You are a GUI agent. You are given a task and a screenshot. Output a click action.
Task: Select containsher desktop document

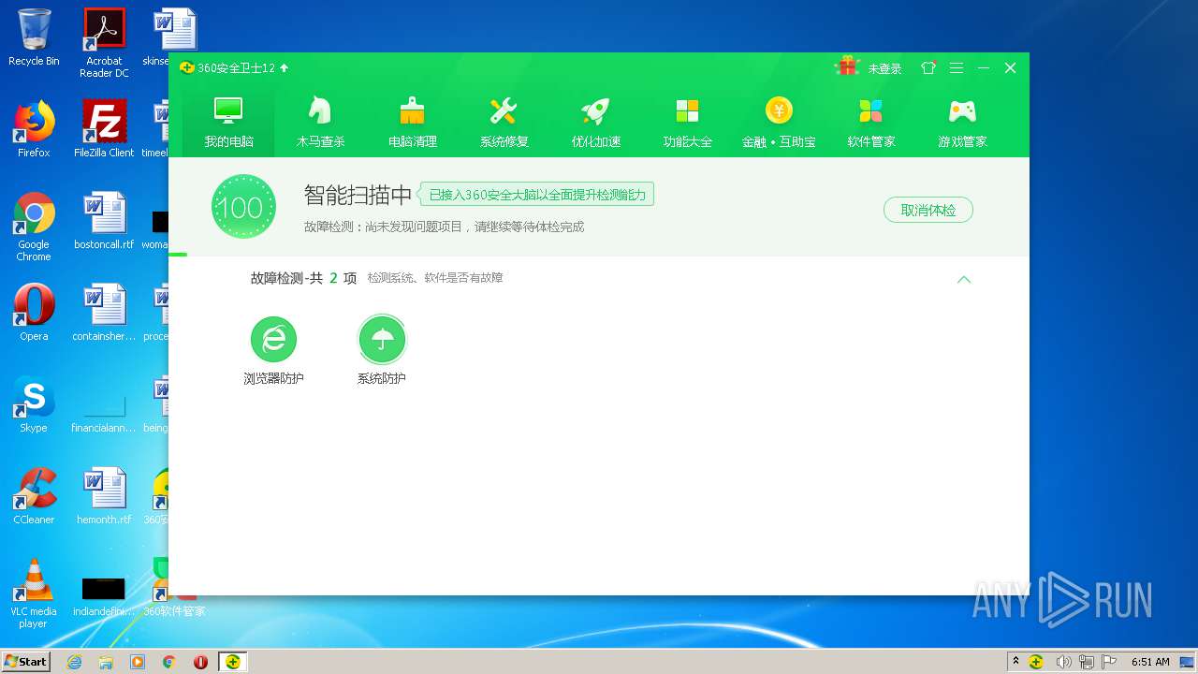point(104,313)
